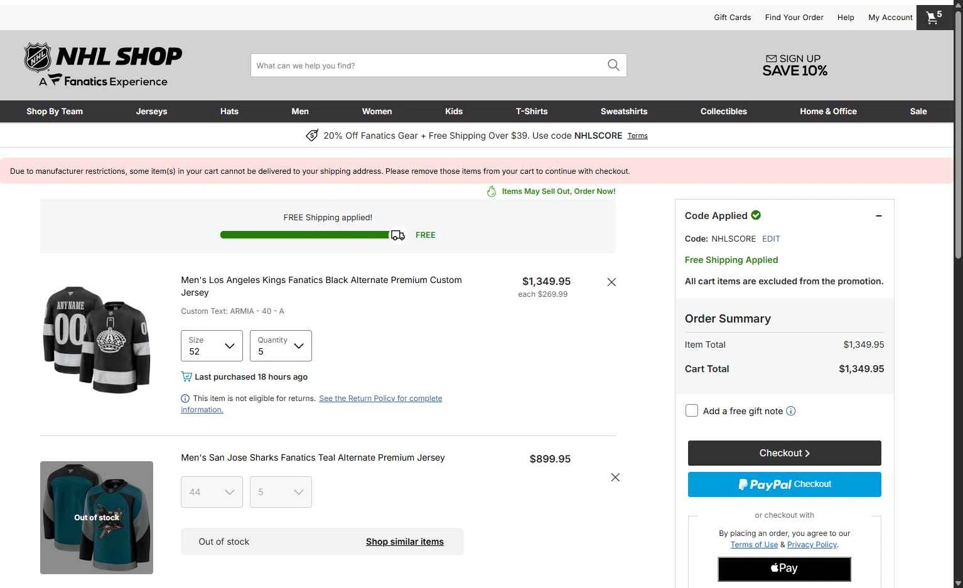Click the "each $269.99" price text
963x588 pixels.
tap(542, 294)
